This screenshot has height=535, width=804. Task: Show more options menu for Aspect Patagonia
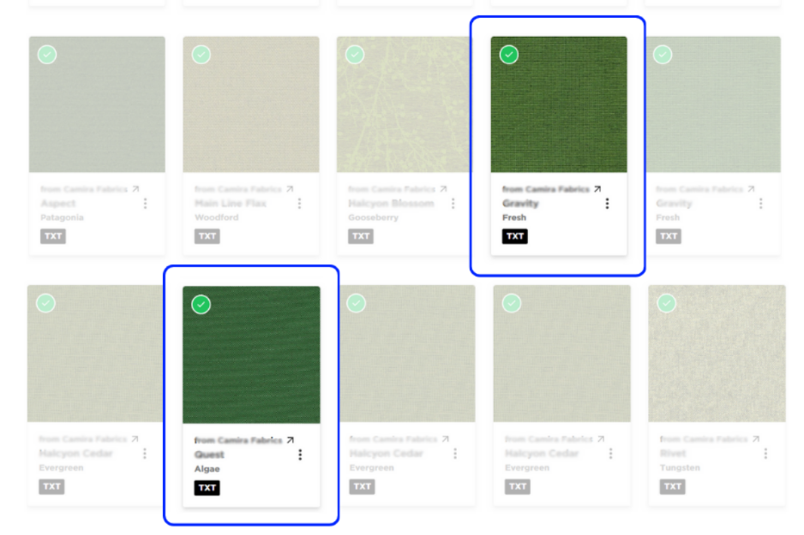click(x=145, y=204)
